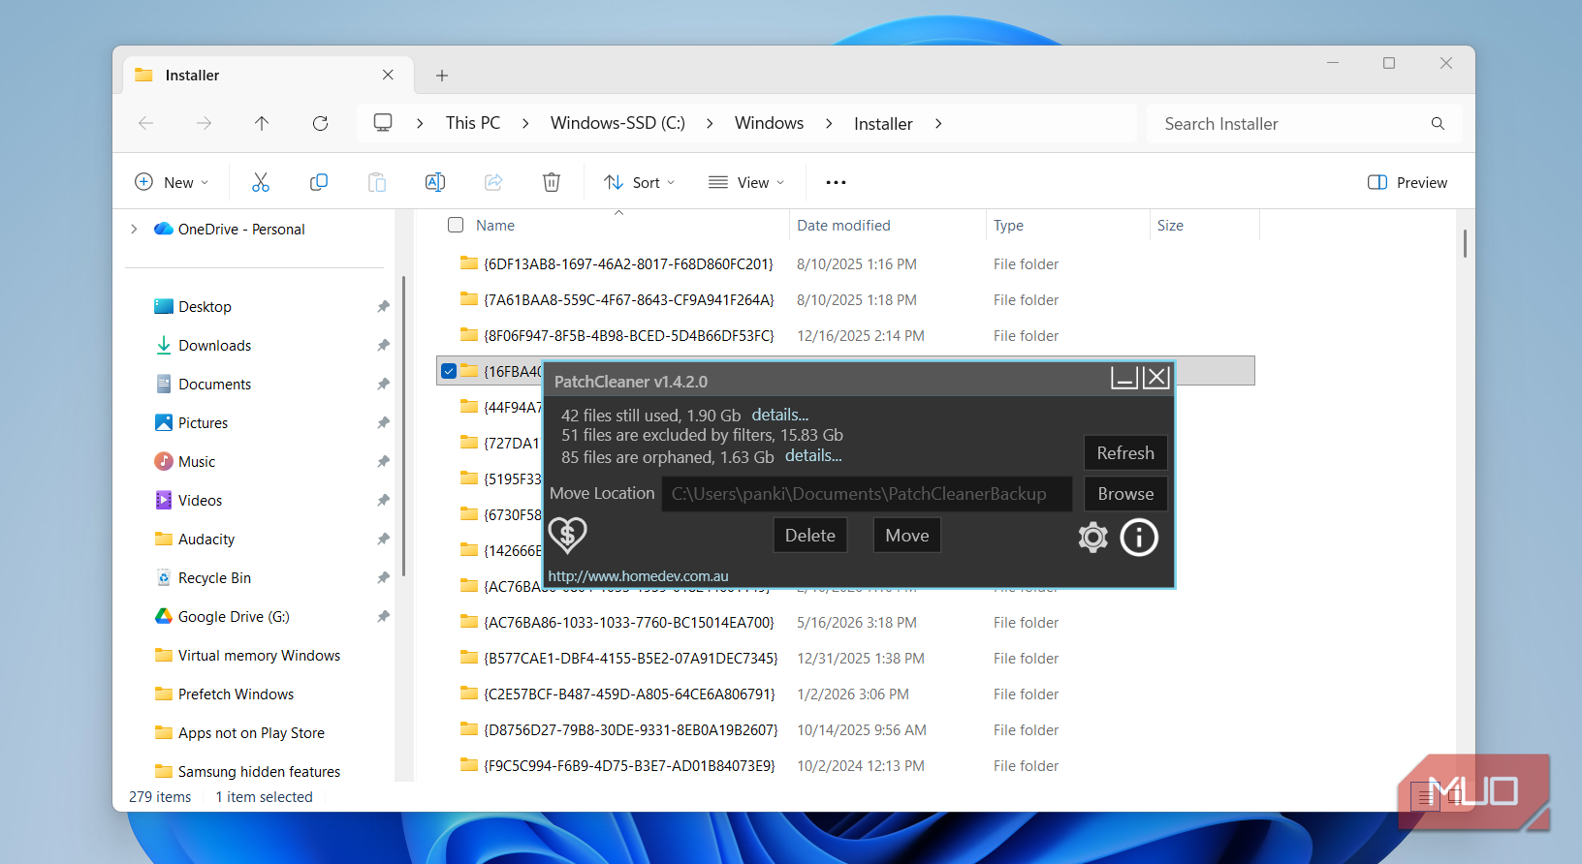This screenshot has width=1582, height=864.
Task: Click the Delete trash icon in toolbar
Action: [x=552, y=182]
